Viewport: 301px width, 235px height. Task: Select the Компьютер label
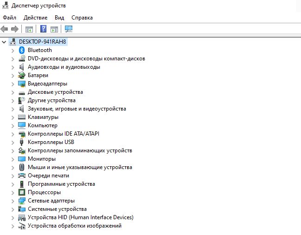click(43, 125)
